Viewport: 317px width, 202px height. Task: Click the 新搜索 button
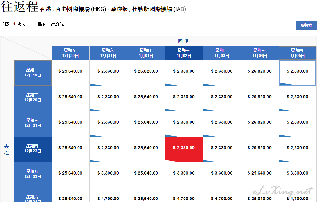coord(306,25)
